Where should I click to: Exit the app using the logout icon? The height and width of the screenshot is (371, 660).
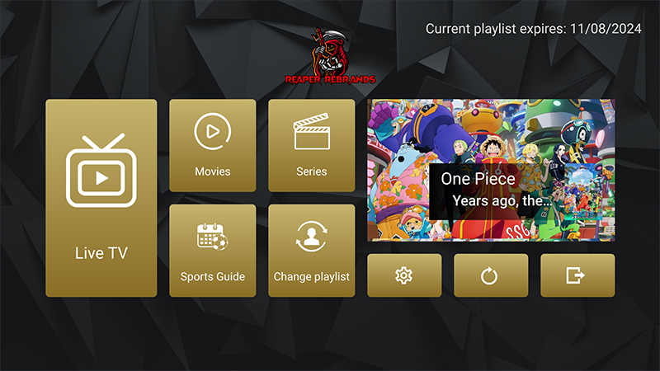[577, 275]
